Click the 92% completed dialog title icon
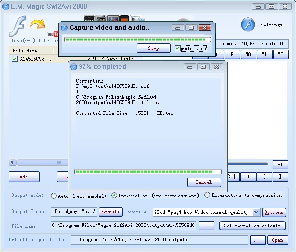 74,67
